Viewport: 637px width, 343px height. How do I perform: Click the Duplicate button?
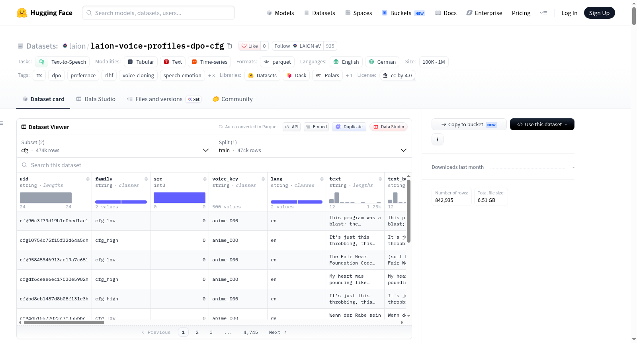tap(349, 127)
